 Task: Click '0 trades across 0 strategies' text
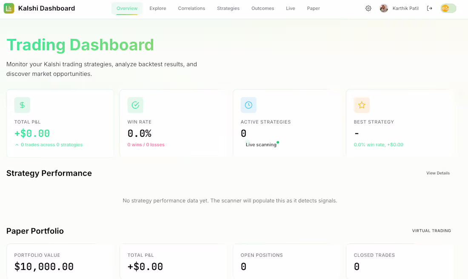coord(51,144)
